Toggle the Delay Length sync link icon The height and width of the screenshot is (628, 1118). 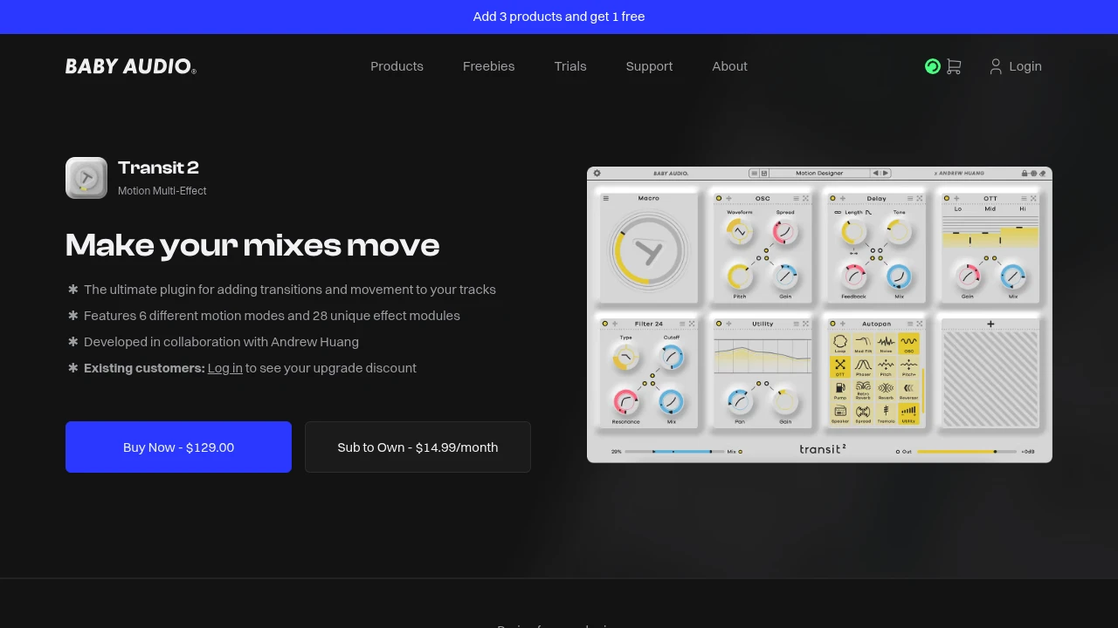coord(838,212)
